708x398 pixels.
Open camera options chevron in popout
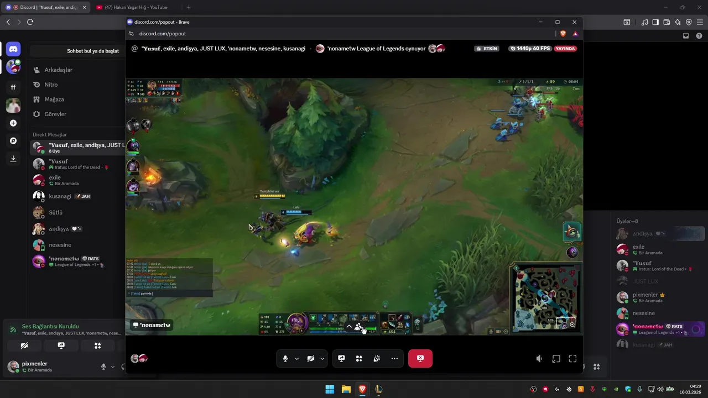pyautogui.click(x=322, y=359)
